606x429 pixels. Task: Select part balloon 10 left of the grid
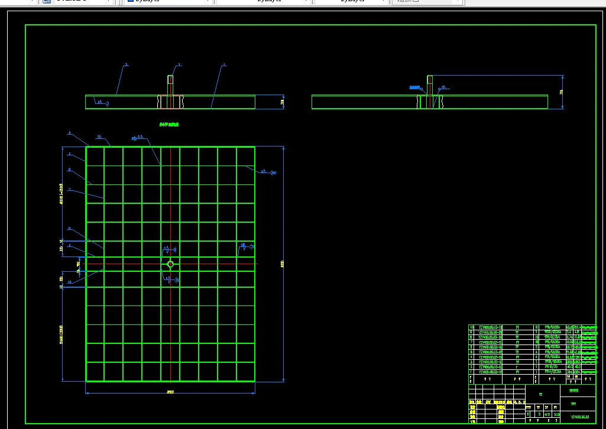pos(70,282)
